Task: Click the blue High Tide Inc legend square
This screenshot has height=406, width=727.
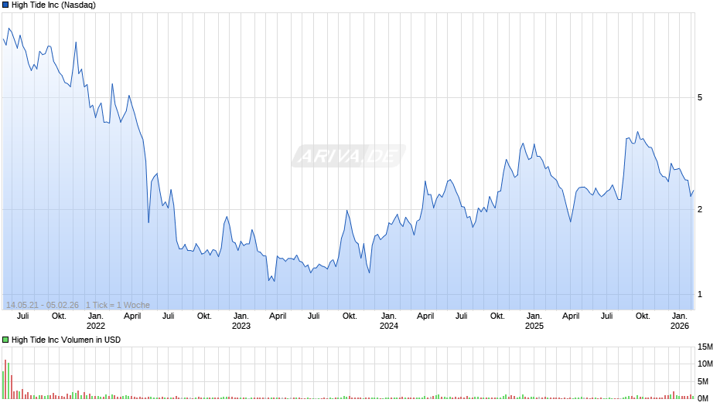Action: [5, 5]
